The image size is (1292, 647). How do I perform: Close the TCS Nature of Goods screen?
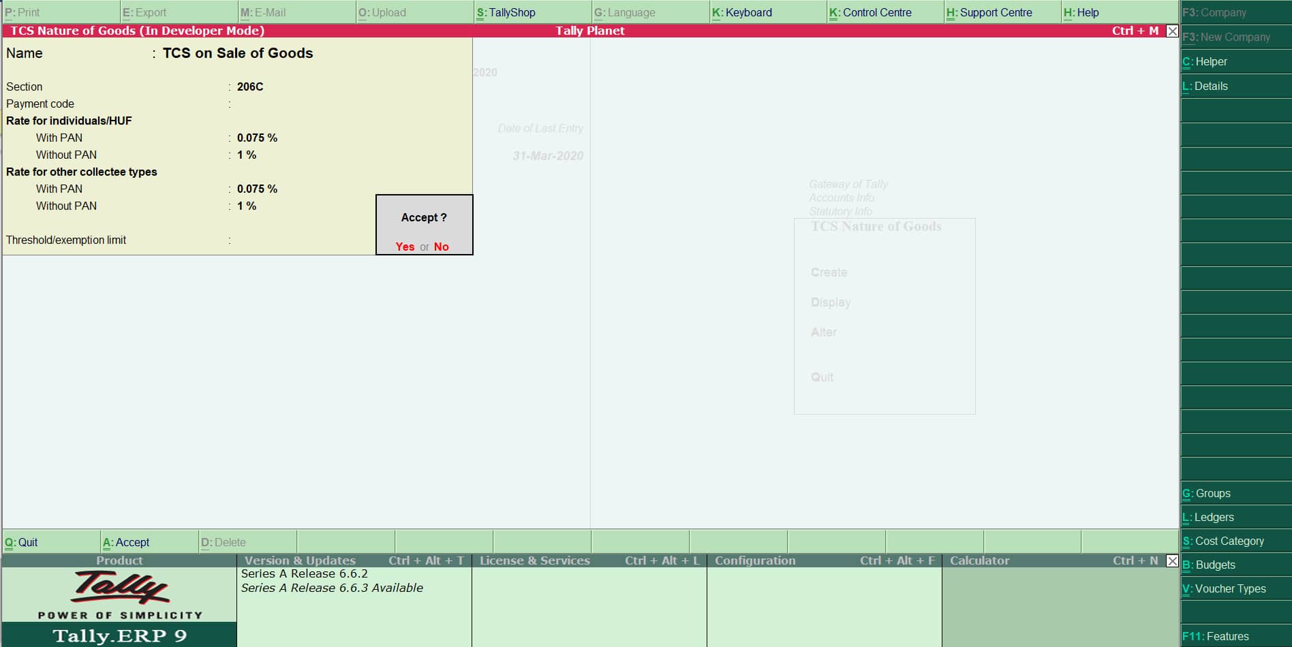click(x=1172, y=31)
